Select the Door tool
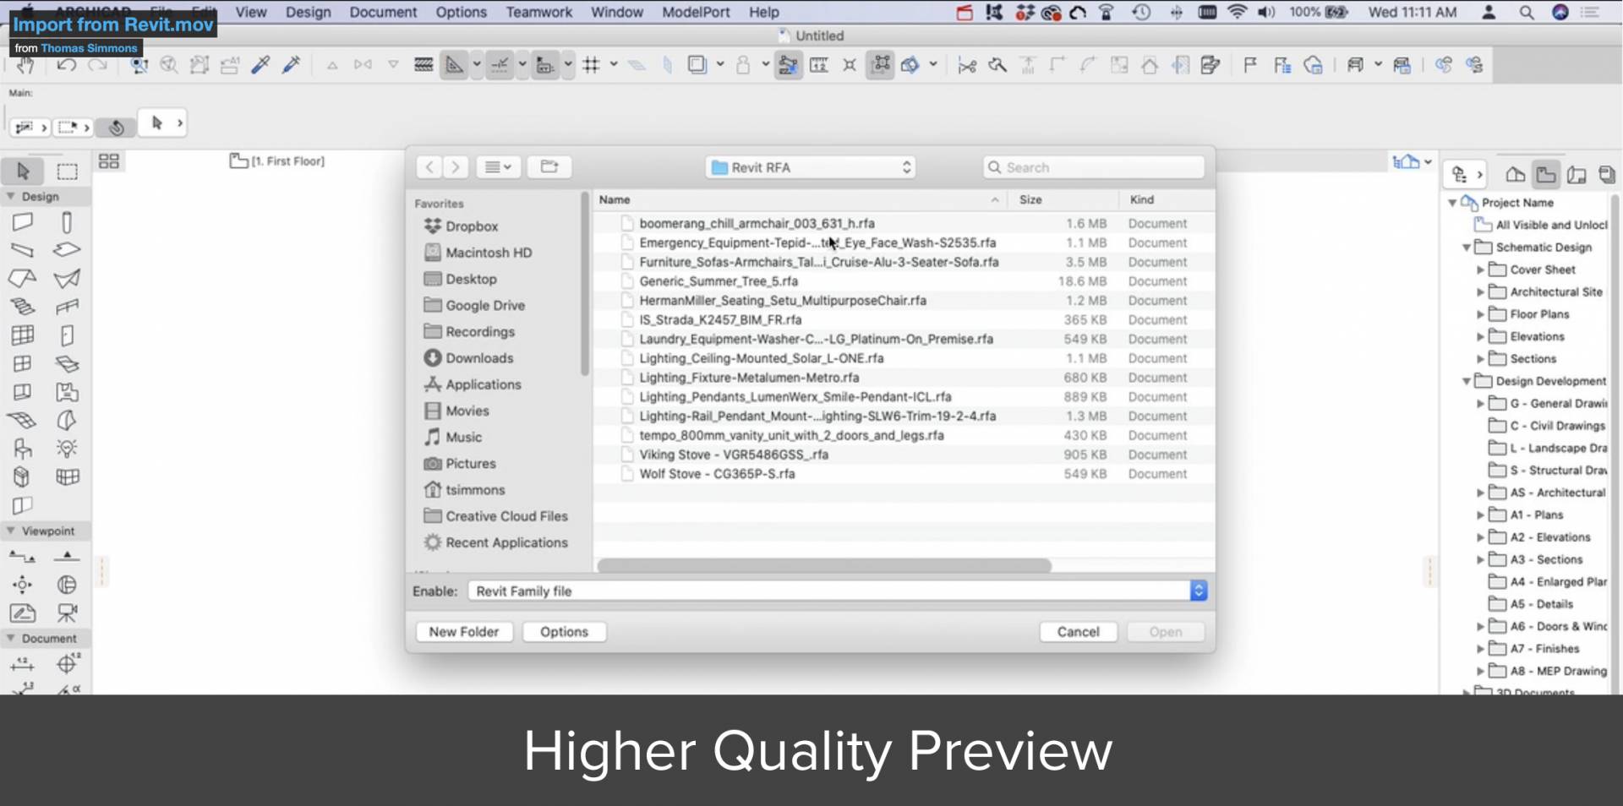 [67, 335]
